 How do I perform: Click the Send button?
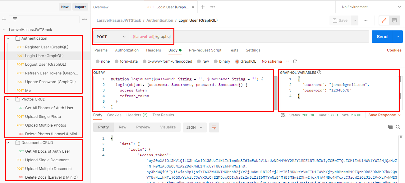tap(382, 37)
